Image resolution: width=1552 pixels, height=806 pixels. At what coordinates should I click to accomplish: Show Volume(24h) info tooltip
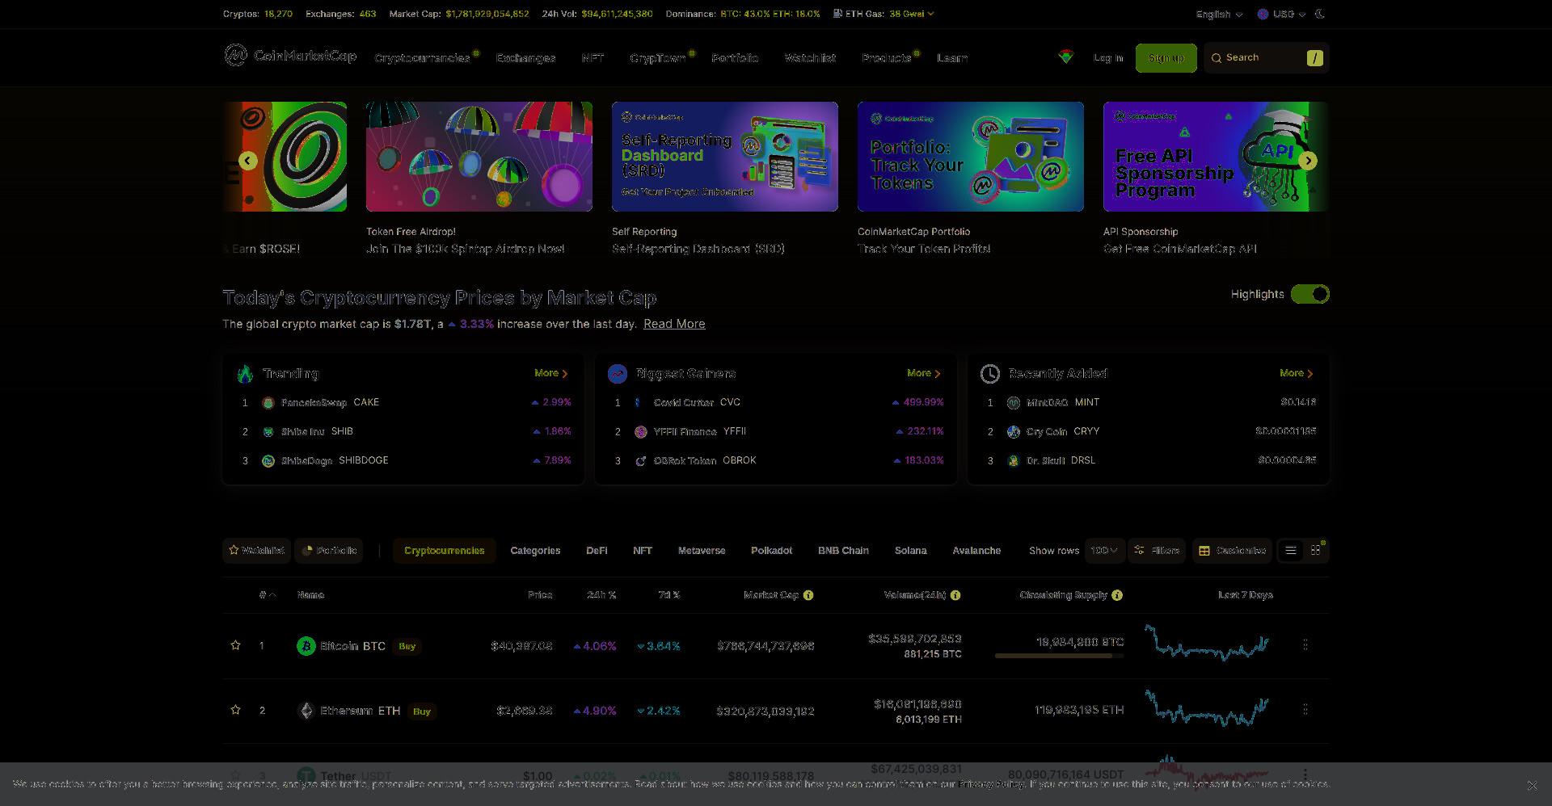[955, 595]
